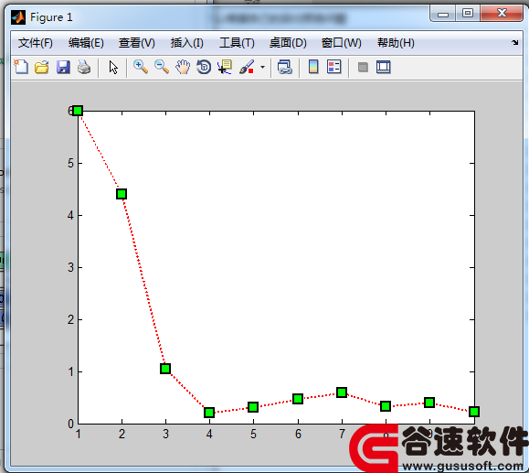Viewport: 529px width, 473px height.
Task: Save the figure with the floppy icon
Action: pos(63,67)
